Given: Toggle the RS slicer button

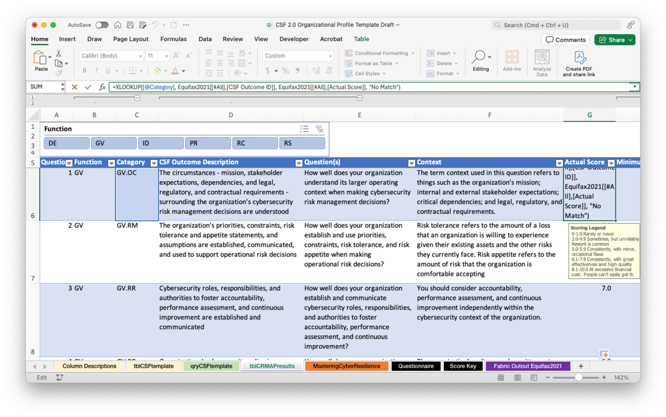Looking at the screenshot, I should click(302, 143).
